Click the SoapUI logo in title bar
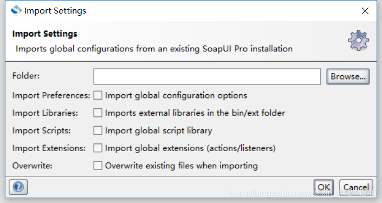 tap(16, 10)
